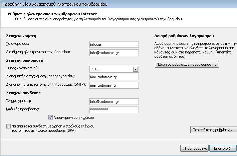Click Έλεγχος ρυθμίσεων λογαριασμού button
The width and height of the screenshot is (237, 156).
point(187,64)
